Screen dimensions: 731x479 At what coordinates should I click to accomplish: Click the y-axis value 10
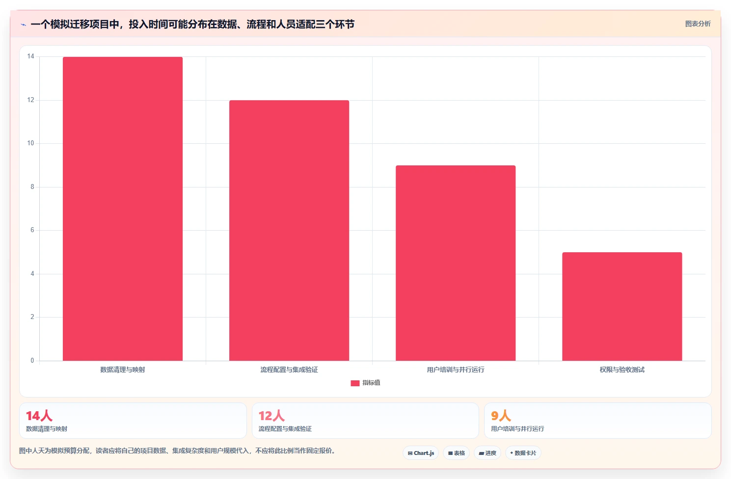(x=31, y=143)
